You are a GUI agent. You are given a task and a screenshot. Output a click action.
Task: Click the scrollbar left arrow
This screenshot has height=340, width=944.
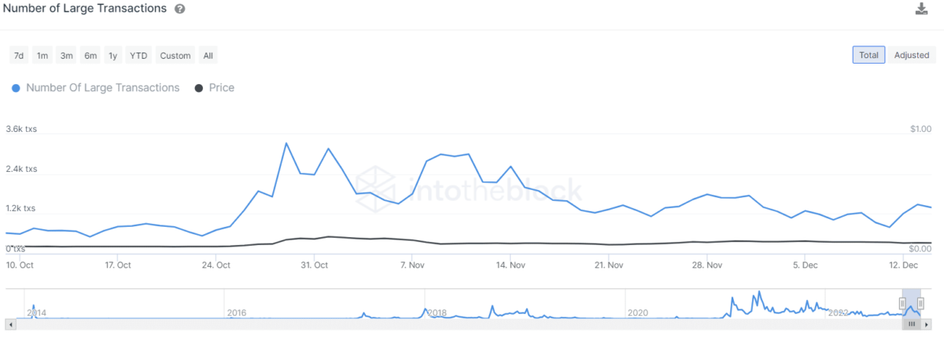tap(10, 324)
